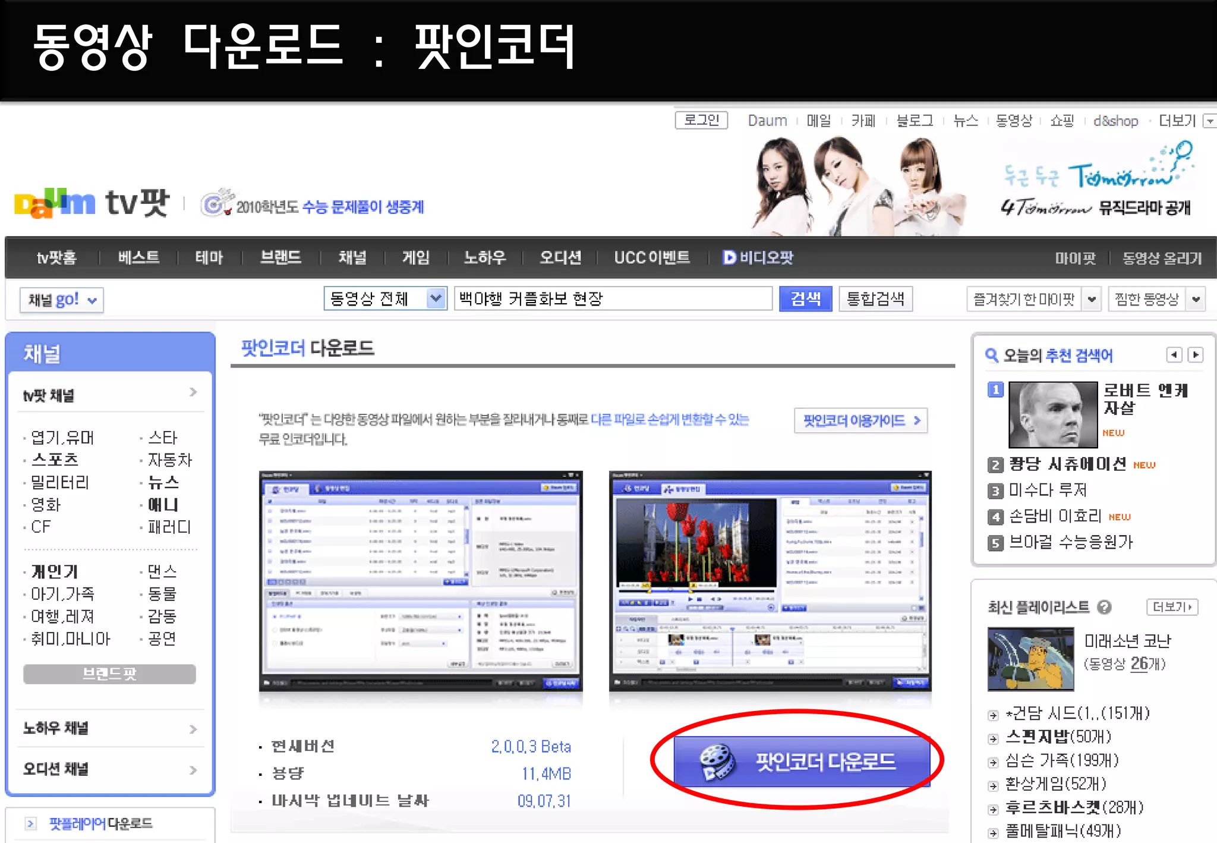Click the 로그인 button
The width and height of the screenshot is (1217, 843).
click(x=701, y=120)
